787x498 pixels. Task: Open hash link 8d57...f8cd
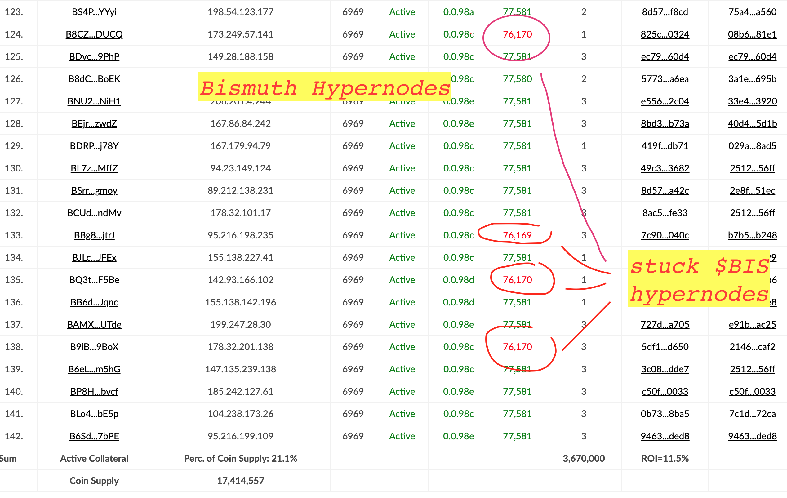[x=665, y=12]
